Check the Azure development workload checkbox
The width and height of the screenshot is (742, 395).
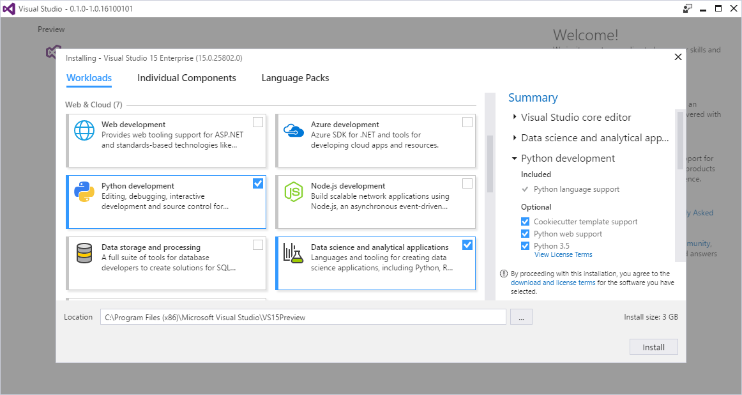coord(467,122)
